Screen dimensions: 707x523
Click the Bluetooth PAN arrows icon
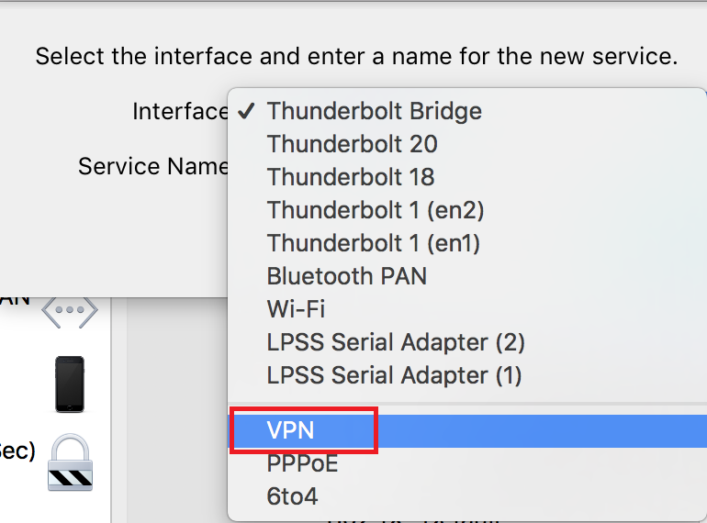tap(70, 312)
